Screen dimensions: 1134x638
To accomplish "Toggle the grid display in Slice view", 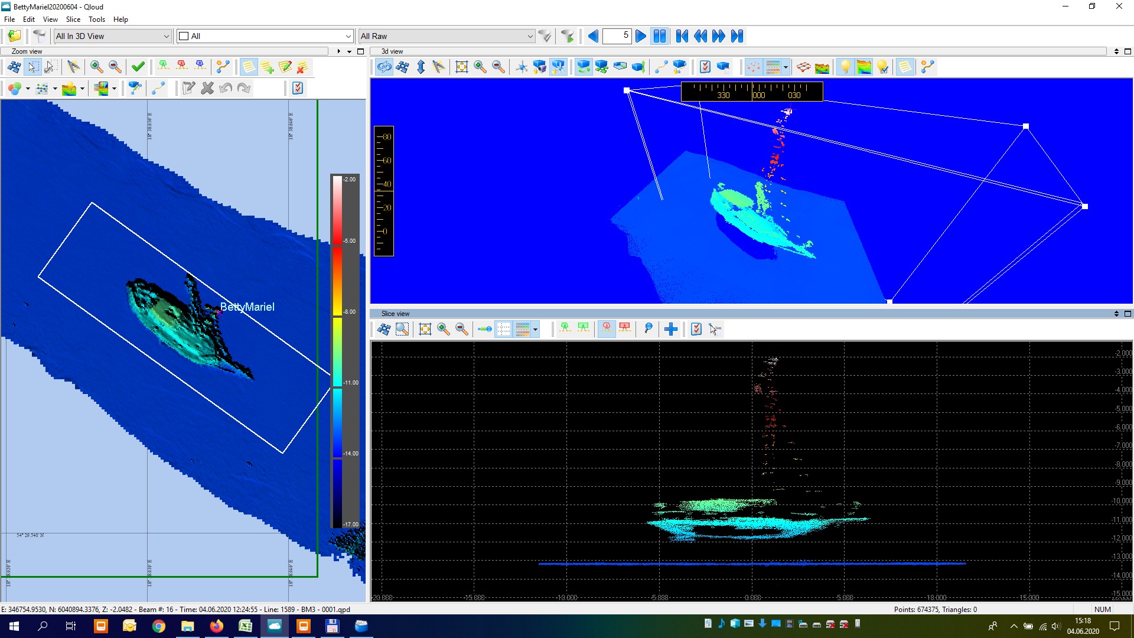I will pyautogui.click(x=504, y=329).
